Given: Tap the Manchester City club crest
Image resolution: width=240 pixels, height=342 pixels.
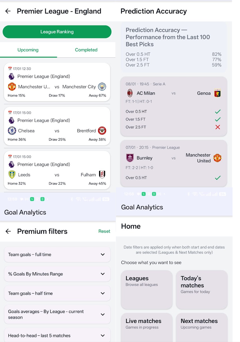Looking at the screenshot, I should click(x=102, y=87).
